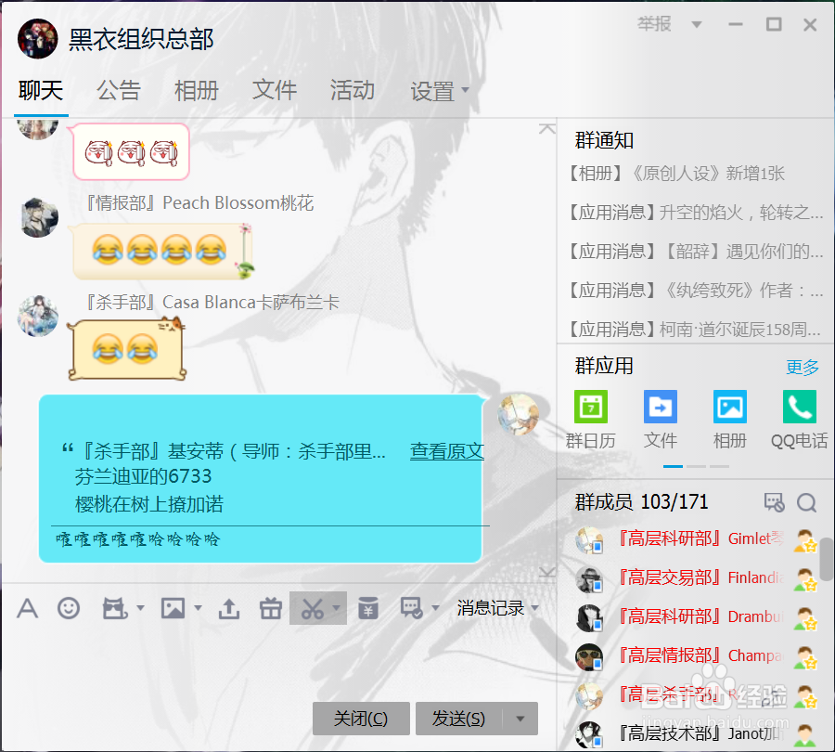Screen dimensions: 835x752
Task: Click the cyan quoted message bubble
Action: [x=261, y=478]
